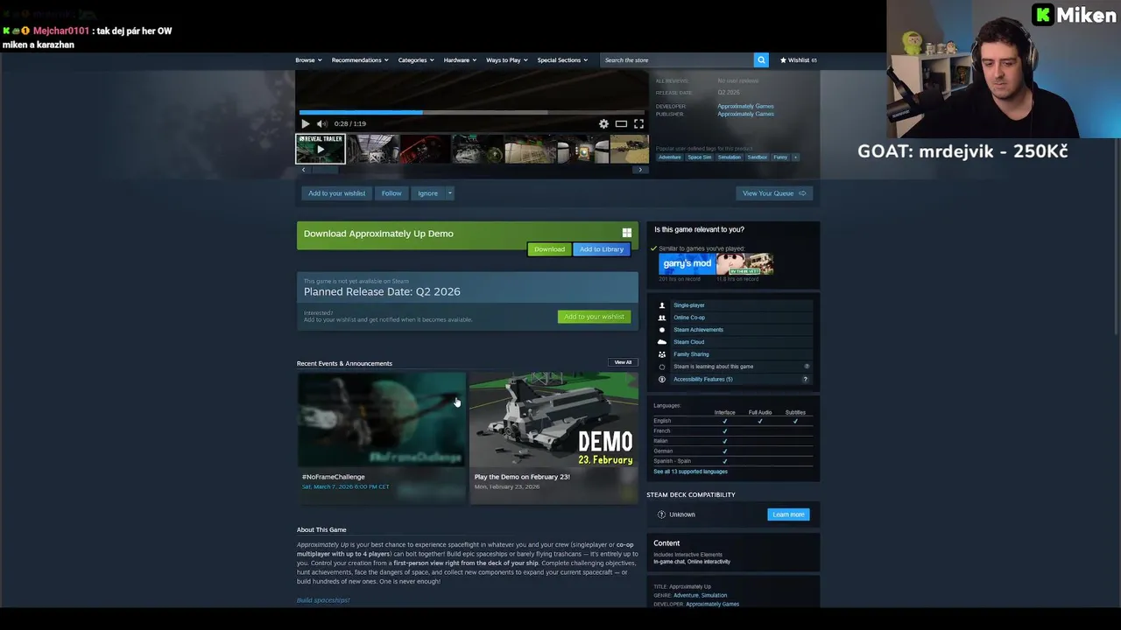Screen dimensions: 1121x630
Task: Open the Steam Cloud feature link
Action: click(688, 342)
